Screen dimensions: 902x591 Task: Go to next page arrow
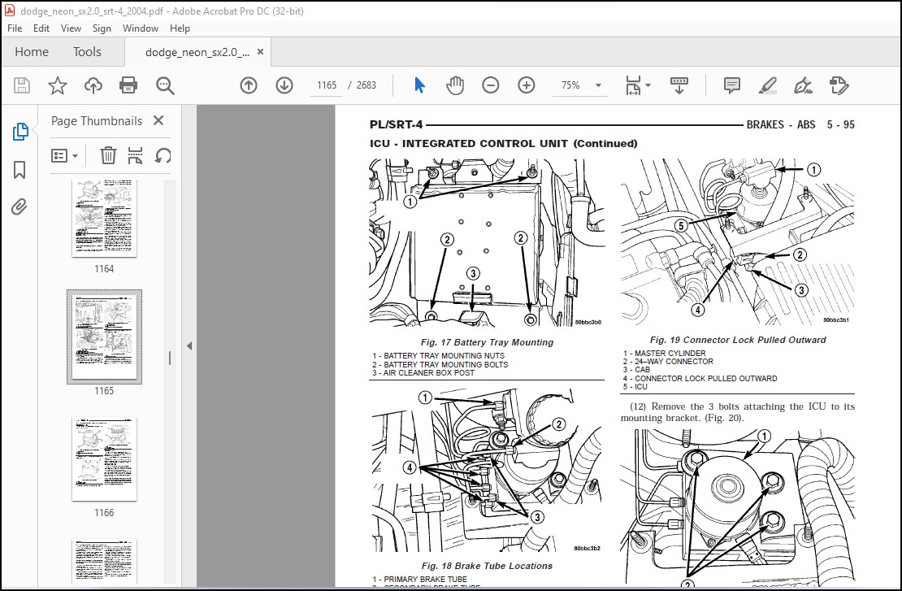(x=284, y=85)
